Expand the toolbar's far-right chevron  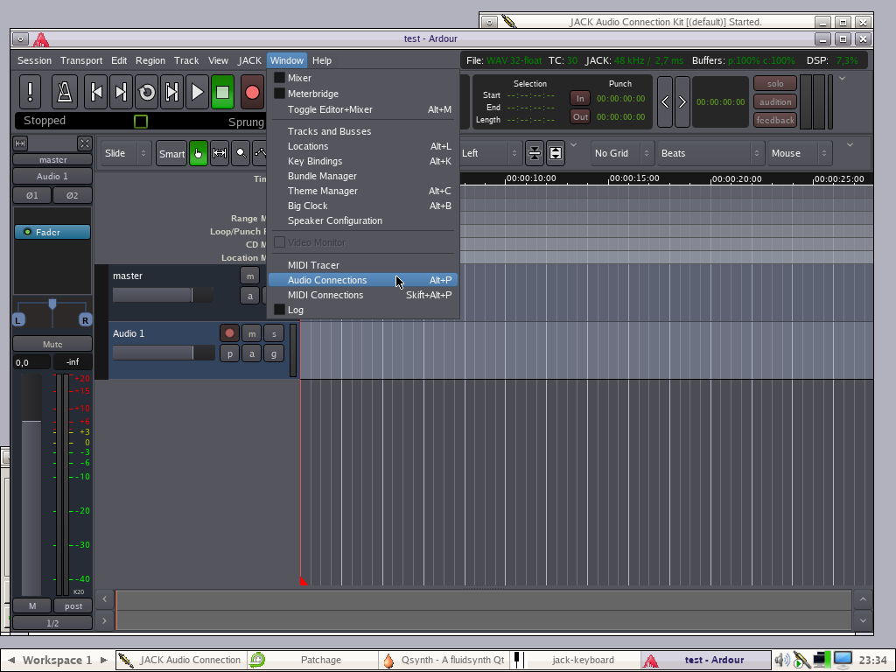coord(850,145)
